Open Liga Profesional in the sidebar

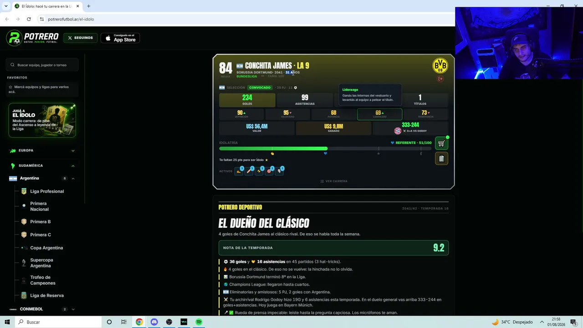click(x=47, y=191)
